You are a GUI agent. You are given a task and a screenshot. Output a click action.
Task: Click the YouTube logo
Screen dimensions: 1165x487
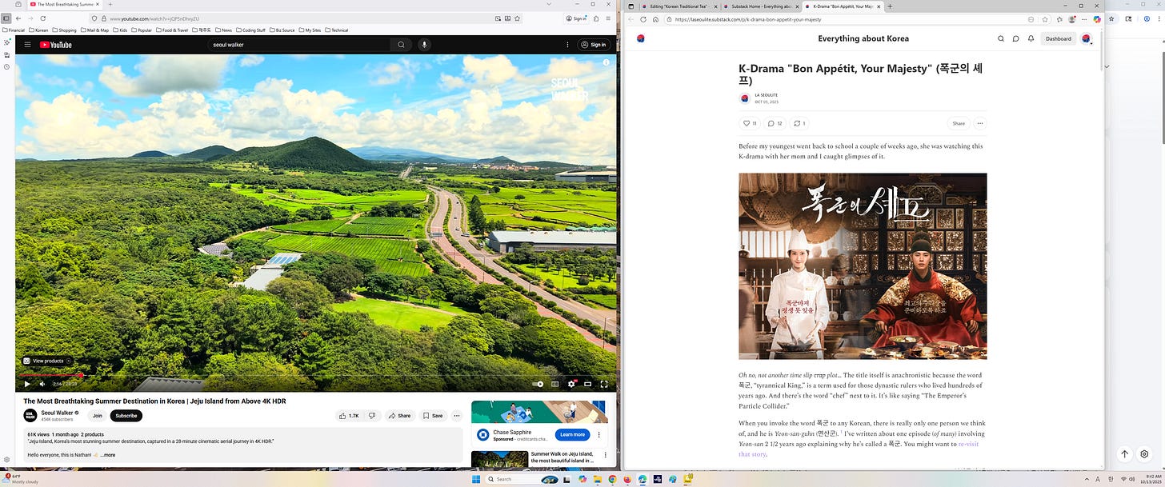pyautogui.click(x=56, y=45)
